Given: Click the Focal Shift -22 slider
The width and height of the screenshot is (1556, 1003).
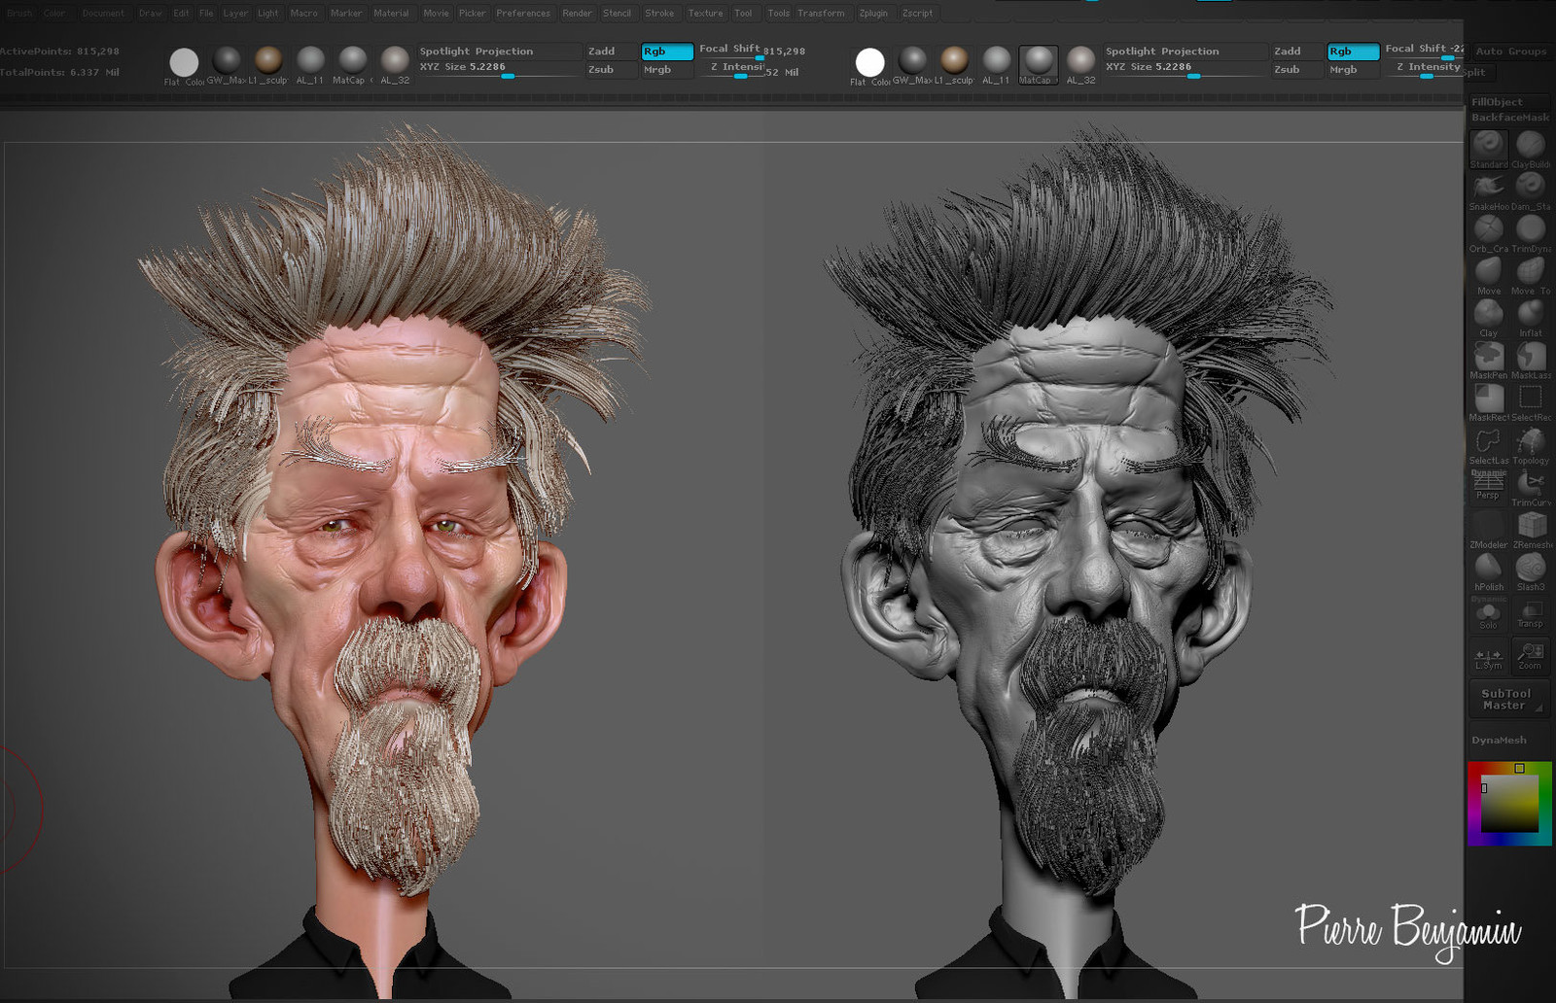Looking at the screenshot, I should (x=1423, y=50).
